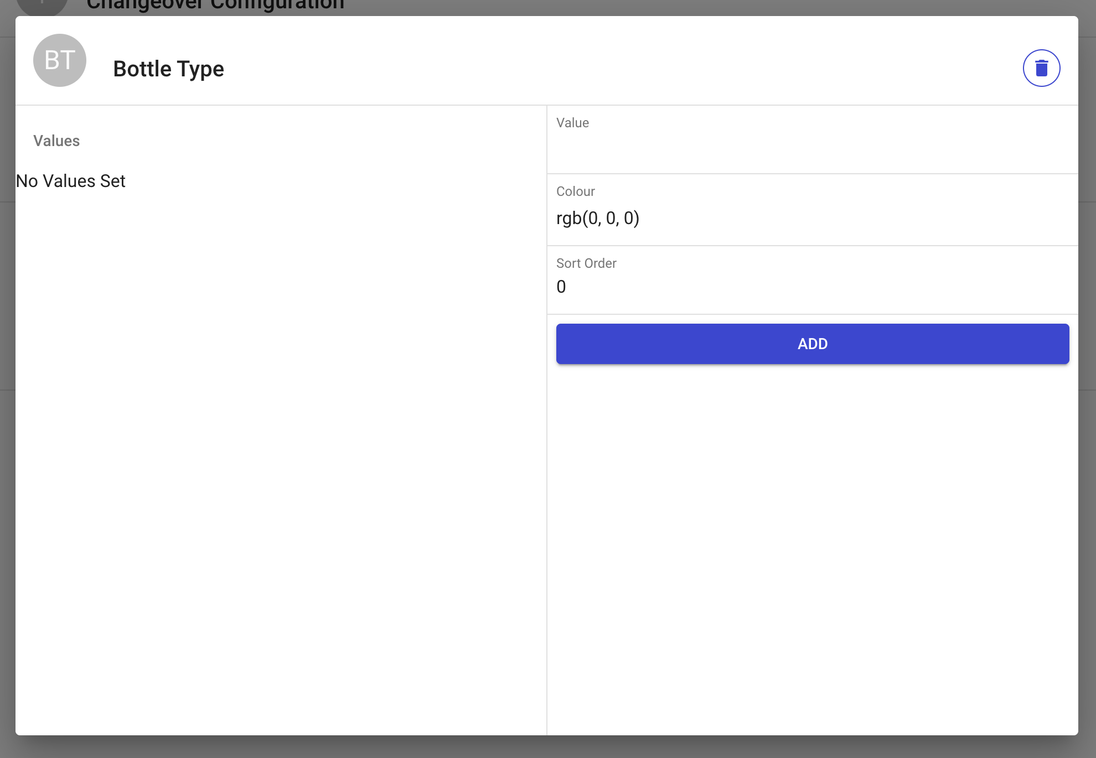Click the trash delete icon
The image size is (1096, 758).
pos(1041,68)
